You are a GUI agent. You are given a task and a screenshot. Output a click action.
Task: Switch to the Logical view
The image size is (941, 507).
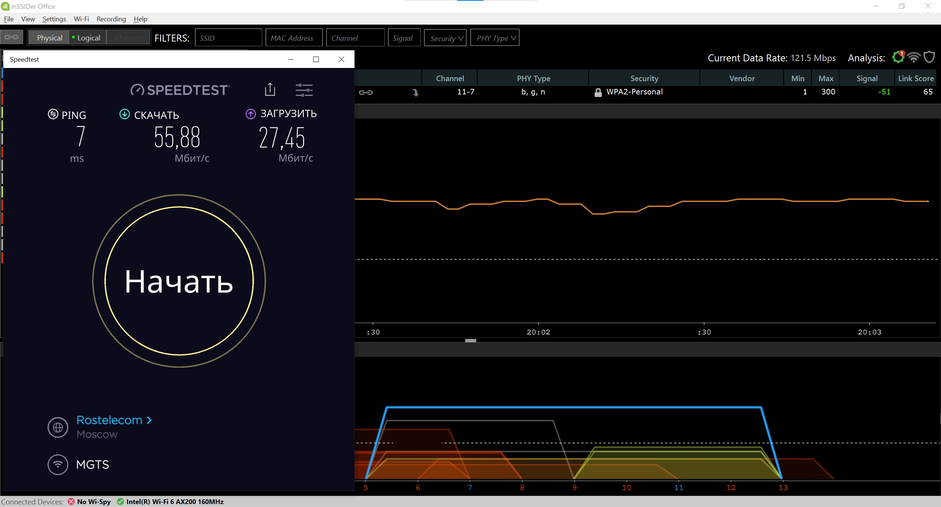coord(88,37)
